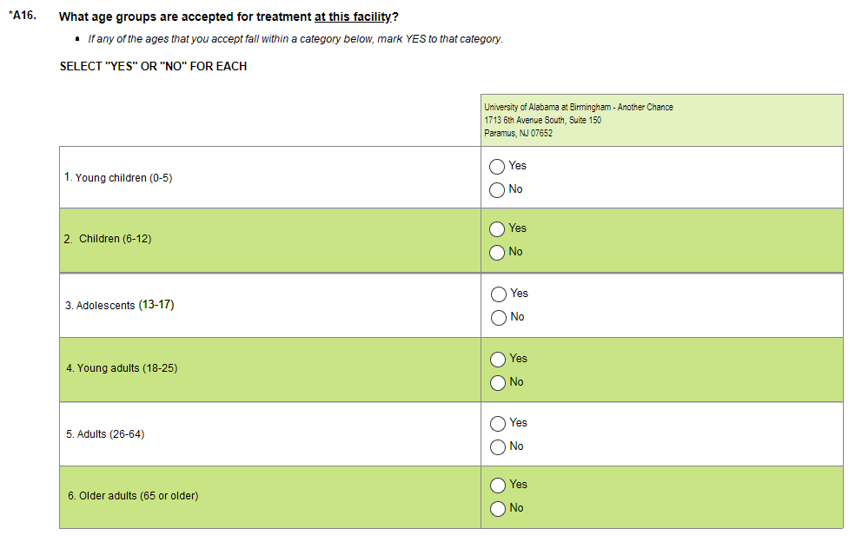Click the facility name header cell
Viewport: 862px width, 542px height.
coord(578,120)
